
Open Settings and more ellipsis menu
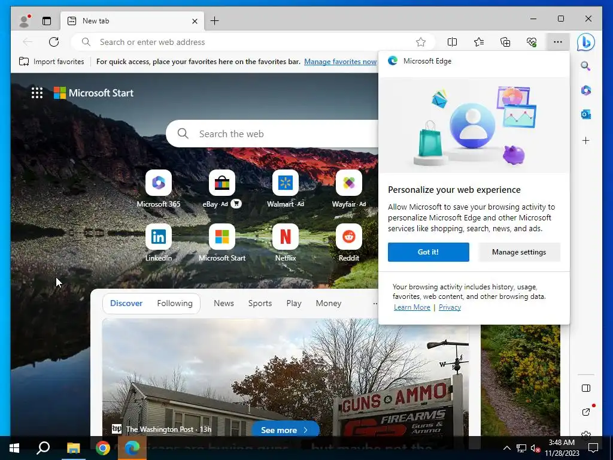pos(558,42)
